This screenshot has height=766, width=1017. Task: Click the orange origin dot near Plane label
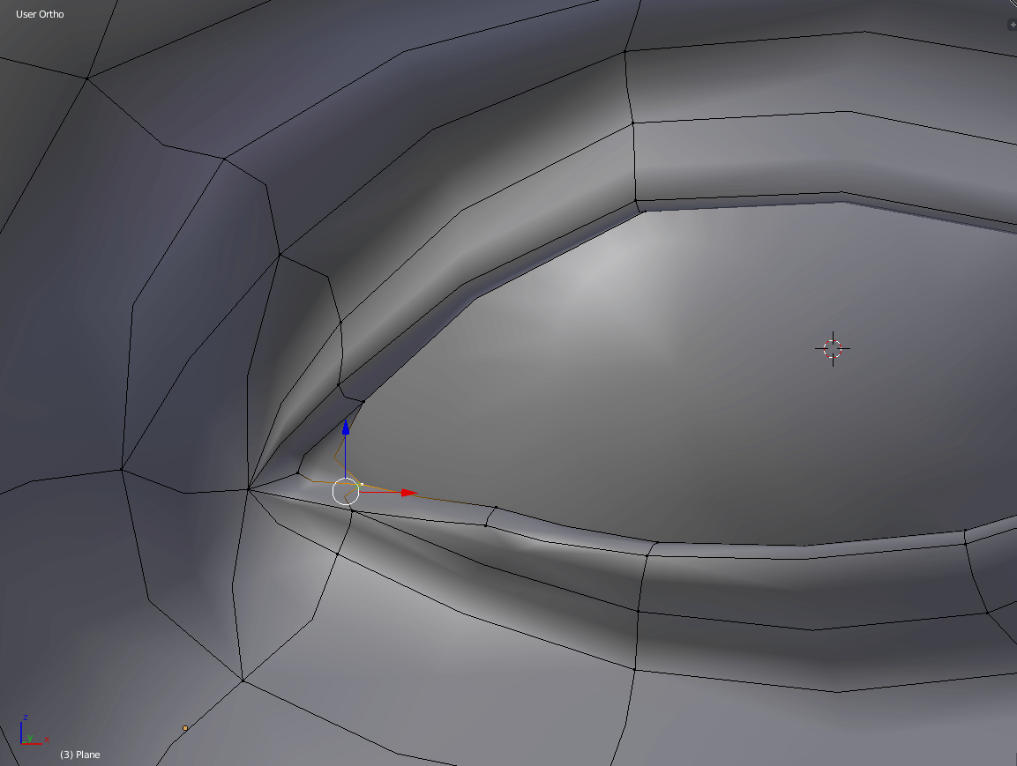pos(185,728)
